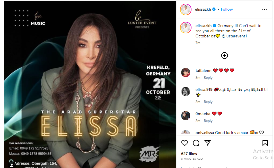This screenshot has height=168, width=274.
Task: Reply to elissa.919's comment
Action: click(x=208, y=102)
